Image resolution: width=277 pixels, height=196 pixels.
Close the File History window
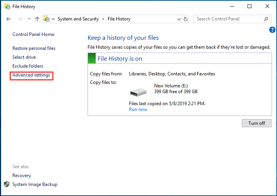[267, 6]
